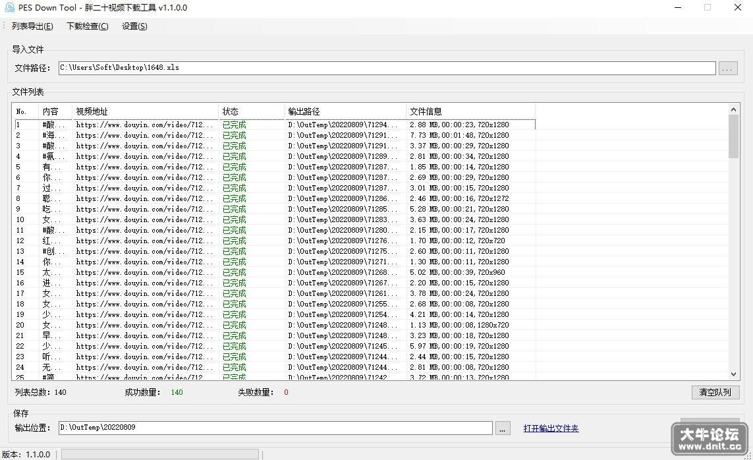This screenshot has width=753, height=460.
Task: Click the vertical scrollbar thumb
Action: tap(733, 137)
